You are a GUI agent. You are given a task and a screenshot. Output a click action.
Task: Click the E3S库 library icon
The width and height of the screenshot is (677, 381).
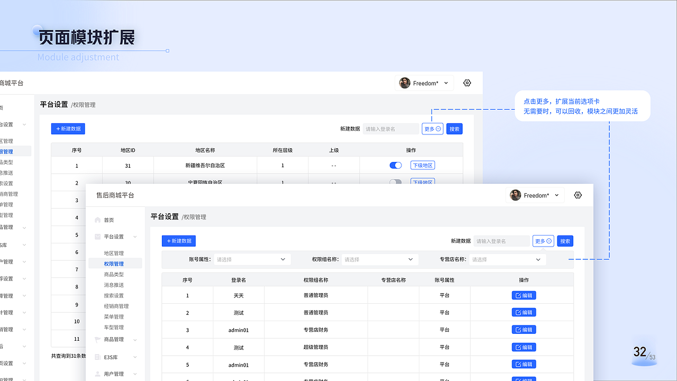(98, 357)
